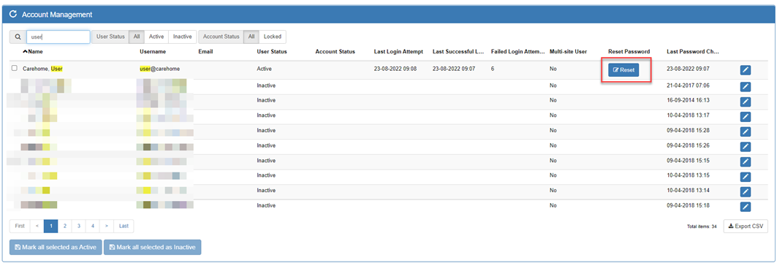Screen dimensions: 777x266
Task: Sort by Last Successful Login column
Action: (458, 51)
